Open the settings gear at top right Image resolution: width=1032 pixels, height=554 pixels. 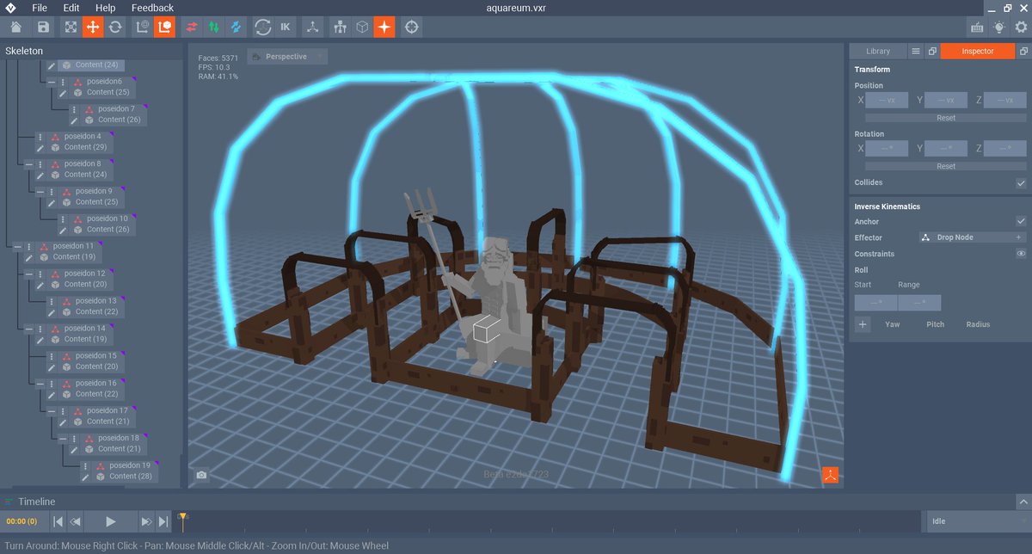tap(1021, 28)
